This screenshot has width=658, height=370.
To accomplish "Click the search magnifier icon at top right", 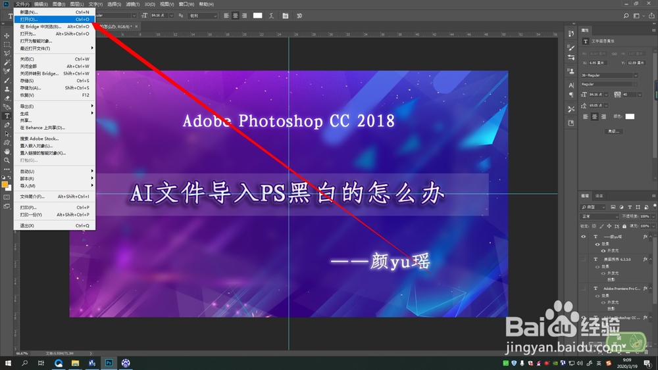I will tap(626, 16).
